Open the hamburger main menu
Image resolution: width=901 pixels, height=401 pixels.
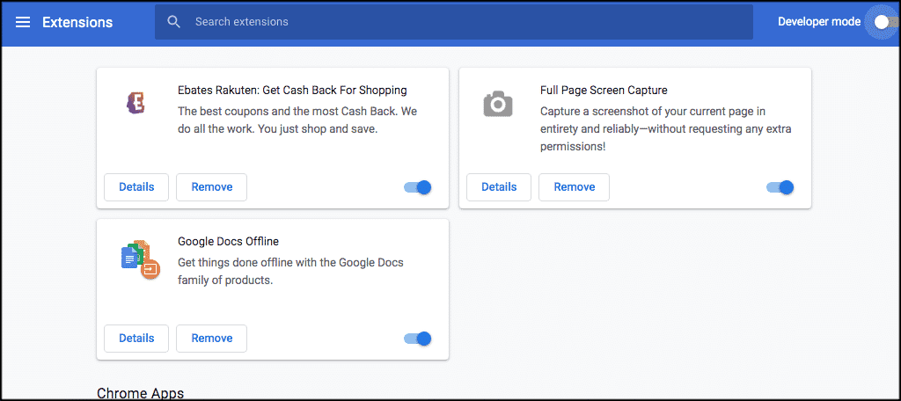point(23,22)
